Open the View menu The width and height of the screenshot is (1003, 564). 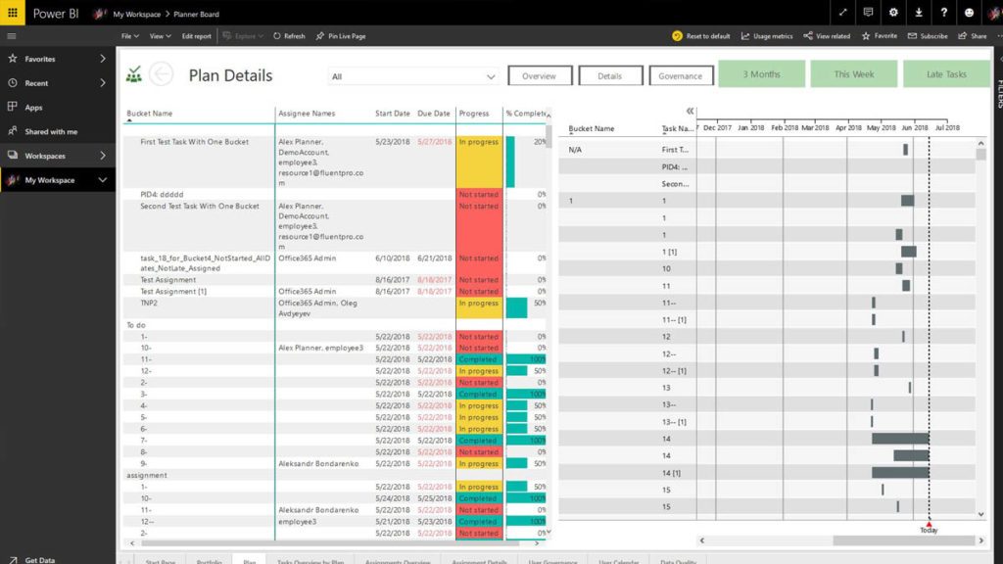161,35
